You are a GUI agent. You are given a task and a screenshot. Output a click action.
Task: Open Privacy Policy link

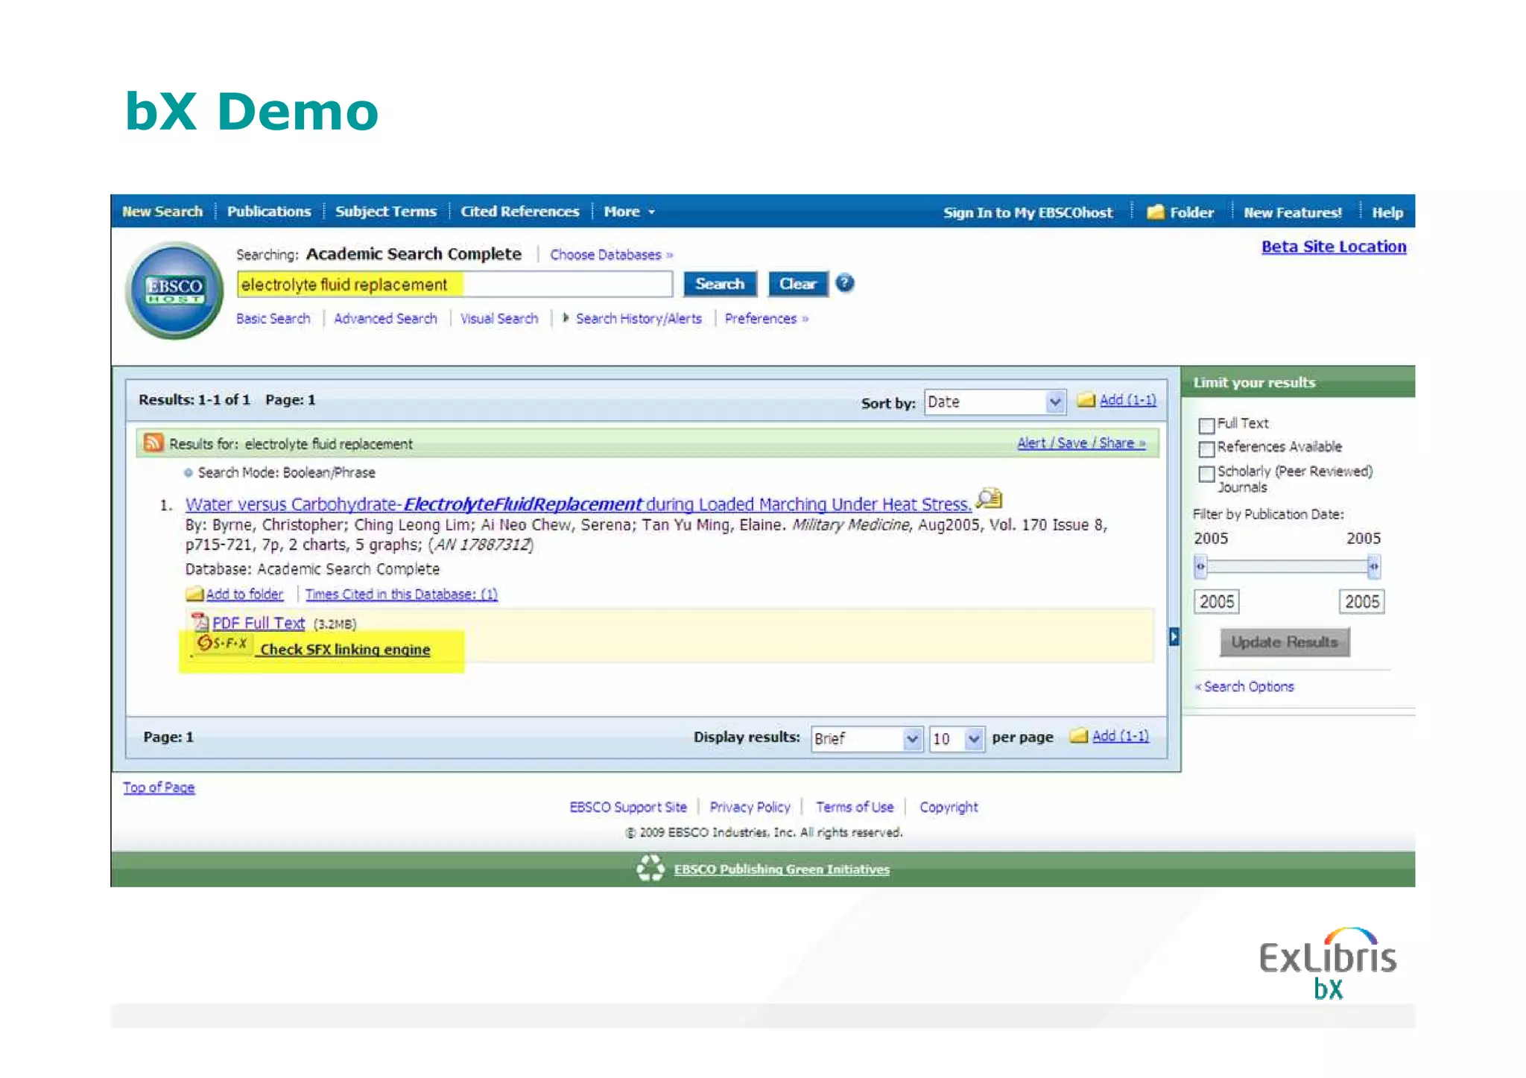coord(750,807)
